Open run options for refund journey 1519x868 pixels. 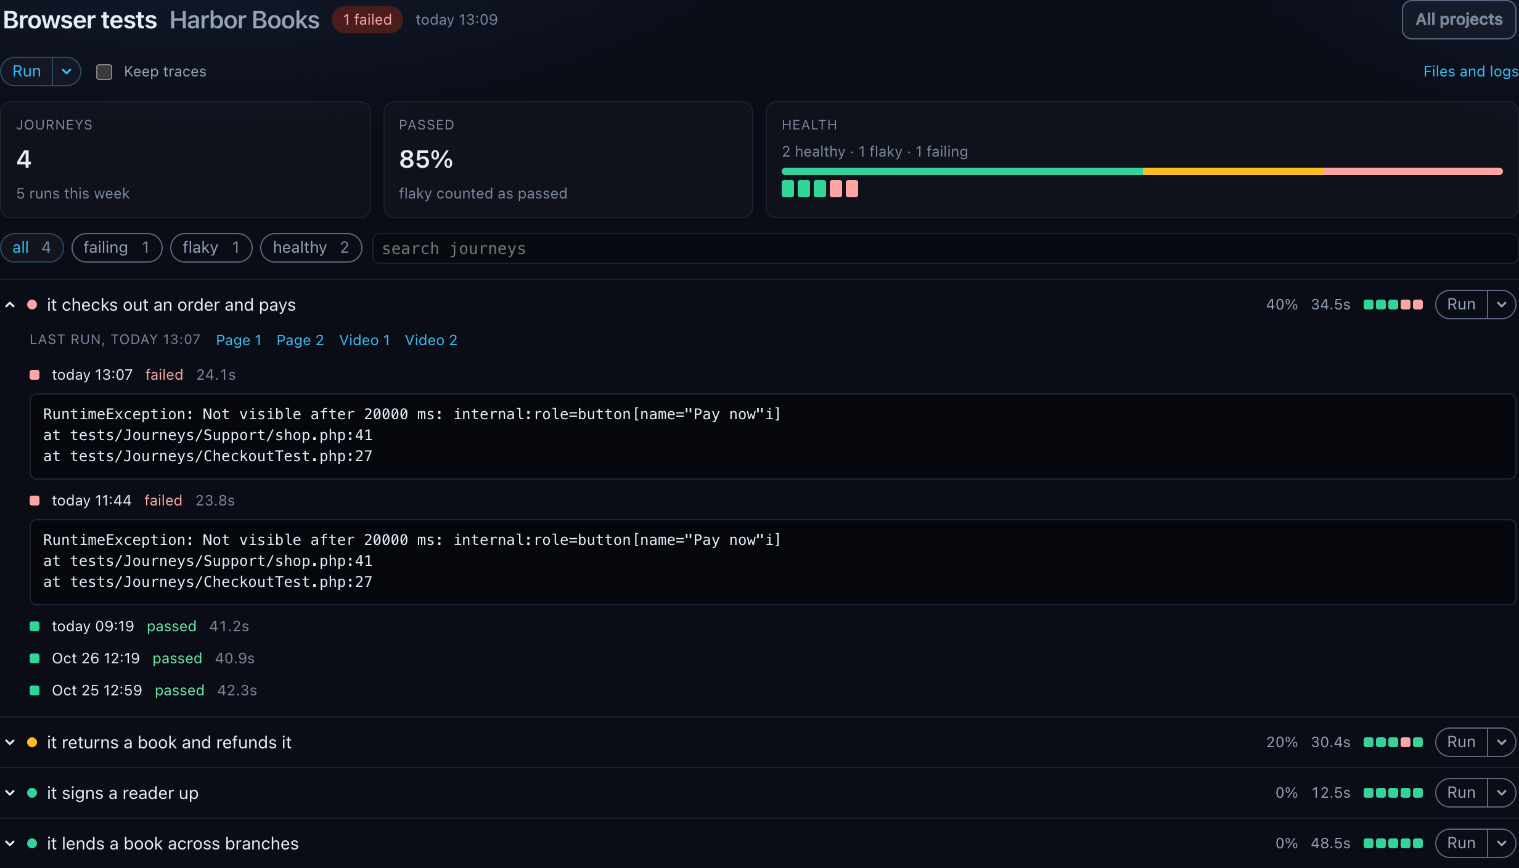(x=1502, y=742)
